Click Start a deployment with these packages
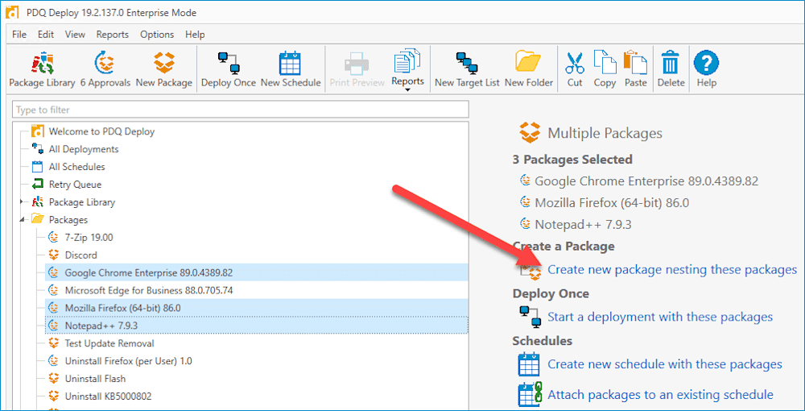The image size is (805, 411). [660, 317]
